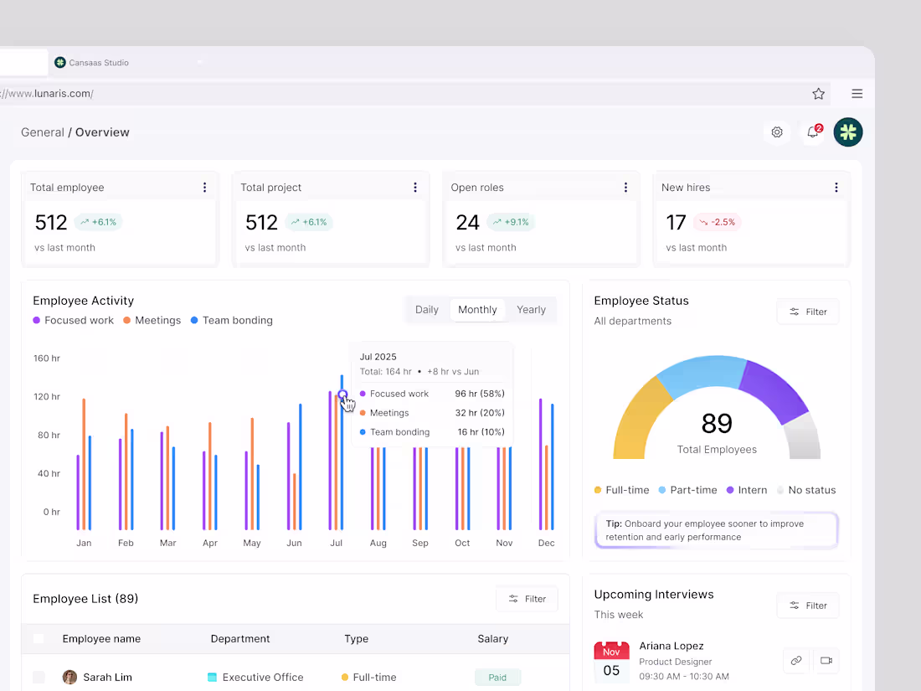Viewport: 921px width, 691px height.
Task: Open Filter on the Employee Status panel
Action: [x=807, y=312]
